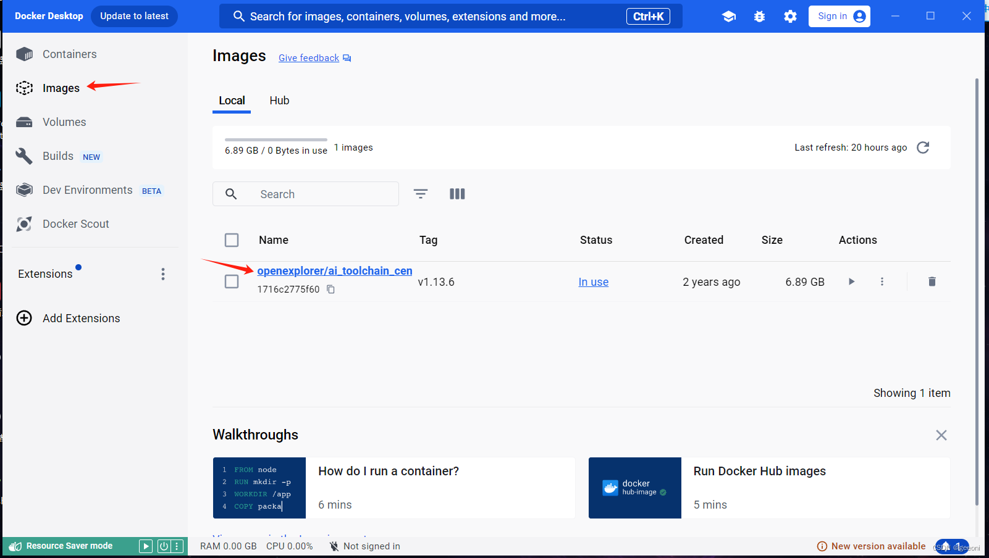The image size is (989, 558).
Task: Click the Resource Saver mode indicator
Action: coord(61,546)
